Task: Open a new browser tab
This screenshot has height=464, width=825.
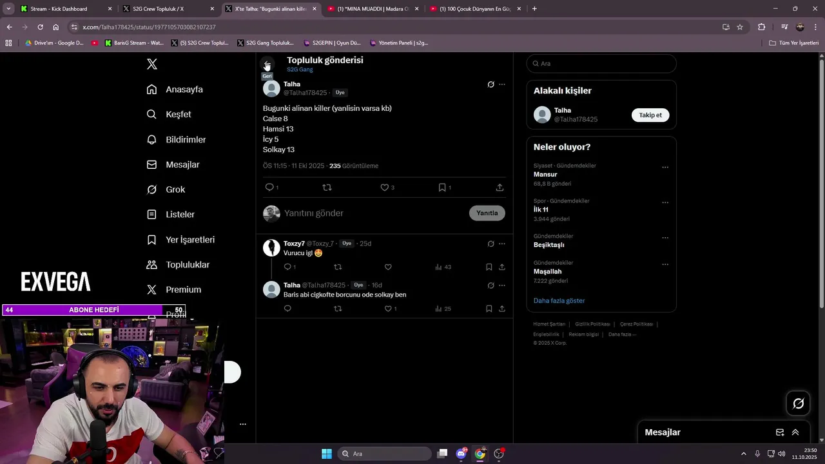Action: point(534,9)
